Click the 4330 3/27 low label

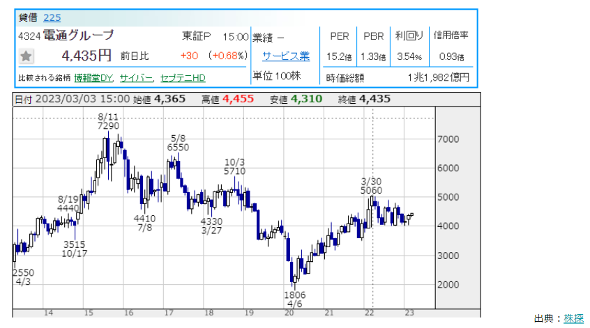click(x=211, y=226)
